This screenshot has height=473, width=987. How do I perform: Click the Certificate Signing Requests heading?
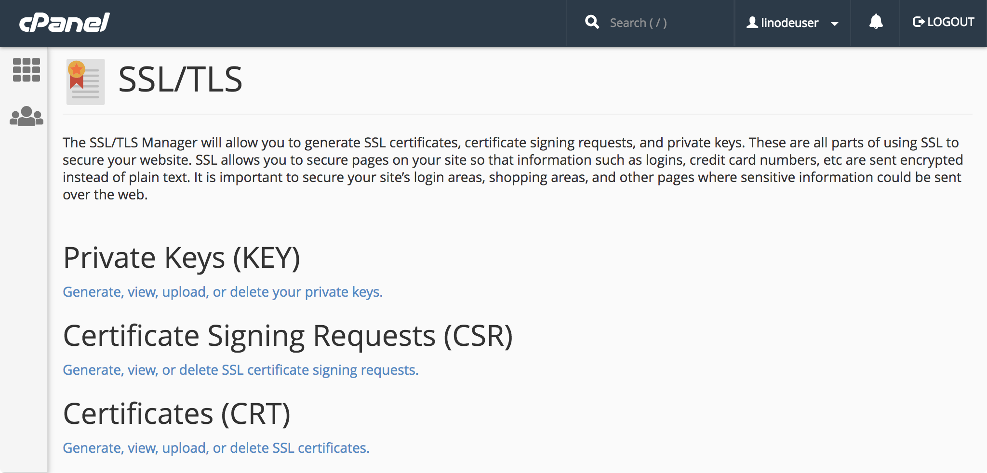(289, 336)
